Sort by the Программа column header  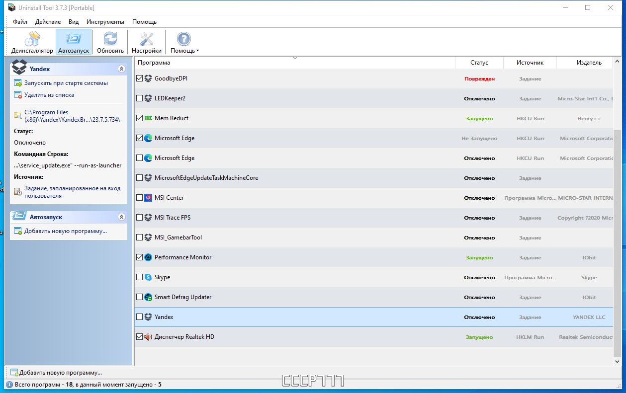294,63
